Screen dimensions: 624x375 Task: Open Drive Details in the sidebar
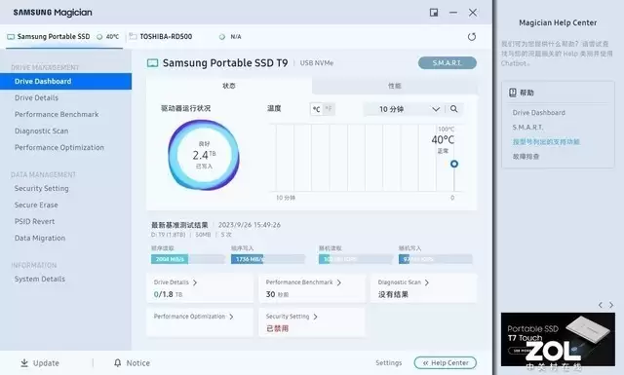[x=37, y=97]
